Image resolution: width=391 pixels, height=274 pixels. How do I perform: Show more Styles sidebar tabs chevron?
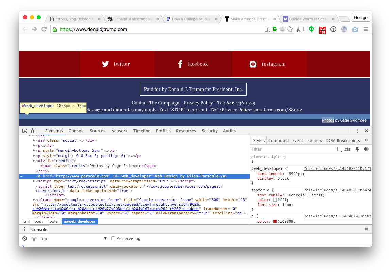(x=366, y=140)
